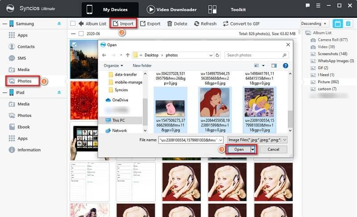Screen dimensions: 357x217
Task: Go up one folder level in dialog
Action: point(128,55)
